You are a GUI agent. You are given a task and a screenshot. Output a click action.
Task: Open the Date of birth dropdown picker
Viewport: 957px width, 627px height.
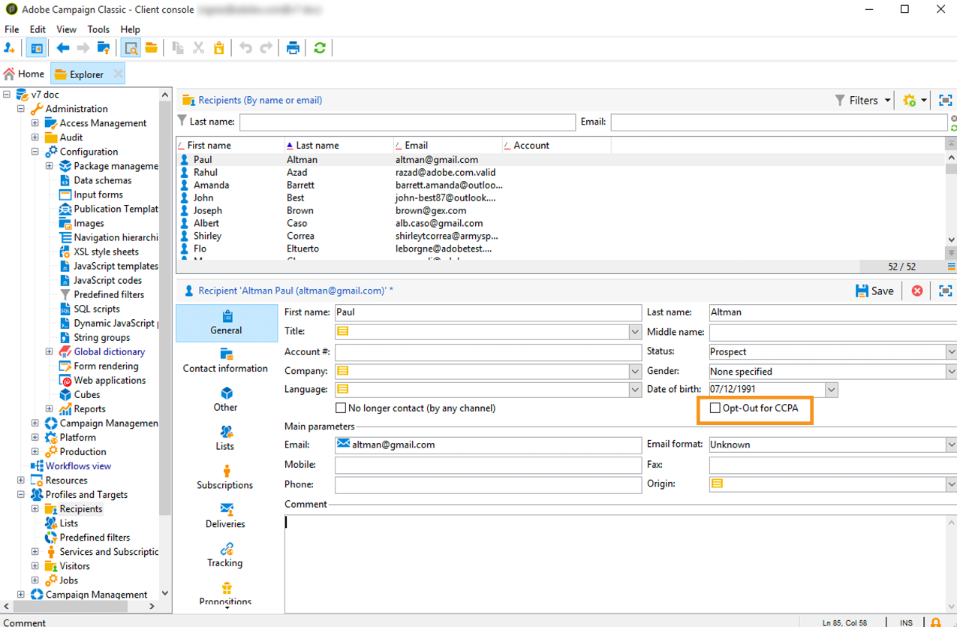(x=831, y=390)
